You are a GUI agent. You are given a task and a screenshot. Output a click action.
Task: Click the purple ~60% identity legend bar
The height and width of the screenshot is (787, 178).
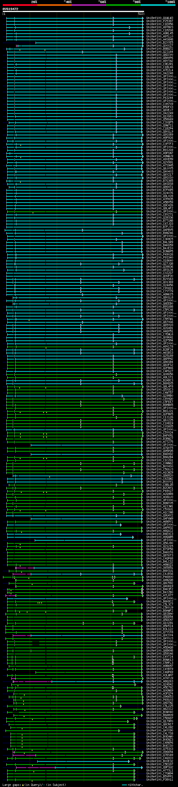pyautogui.click(x=89, y=5)
